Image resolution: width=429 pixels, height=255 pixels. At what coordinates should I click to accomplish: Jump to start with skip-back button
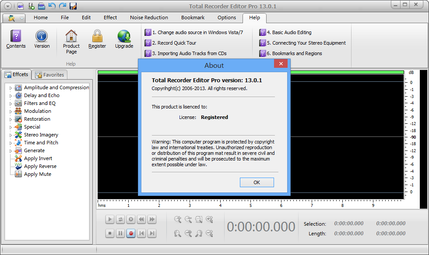coord(141,234)
